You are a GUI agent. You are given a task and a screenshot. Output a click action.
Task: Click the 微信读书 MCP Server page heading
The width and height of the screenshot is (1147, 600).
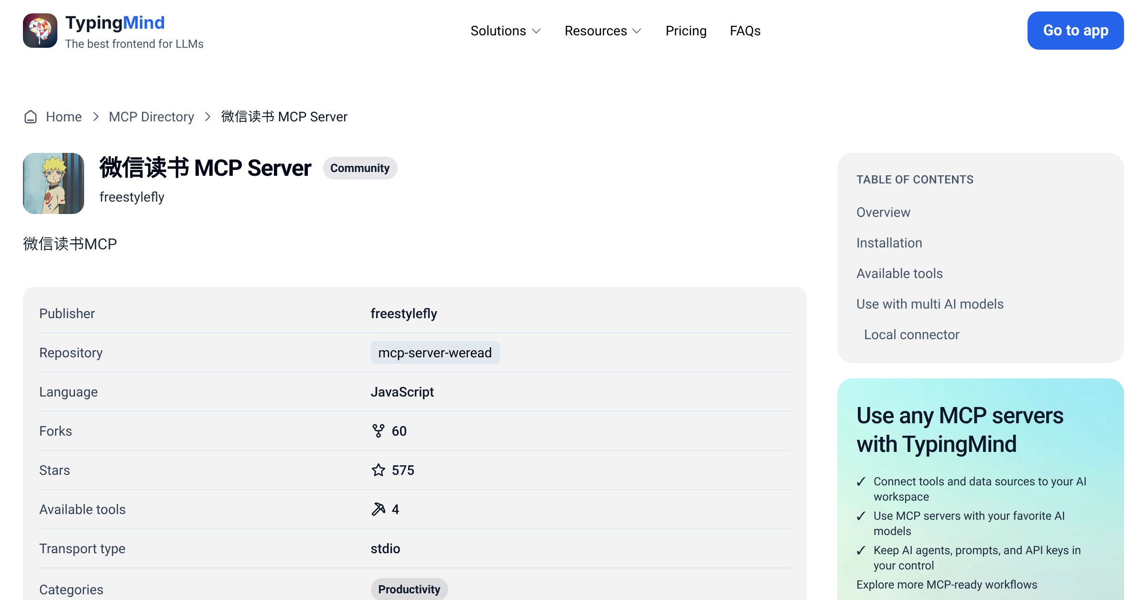[205, 168]
